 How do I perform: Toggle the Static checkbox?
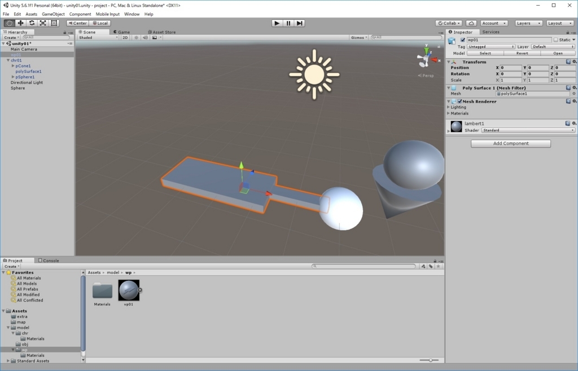[555, 39]
